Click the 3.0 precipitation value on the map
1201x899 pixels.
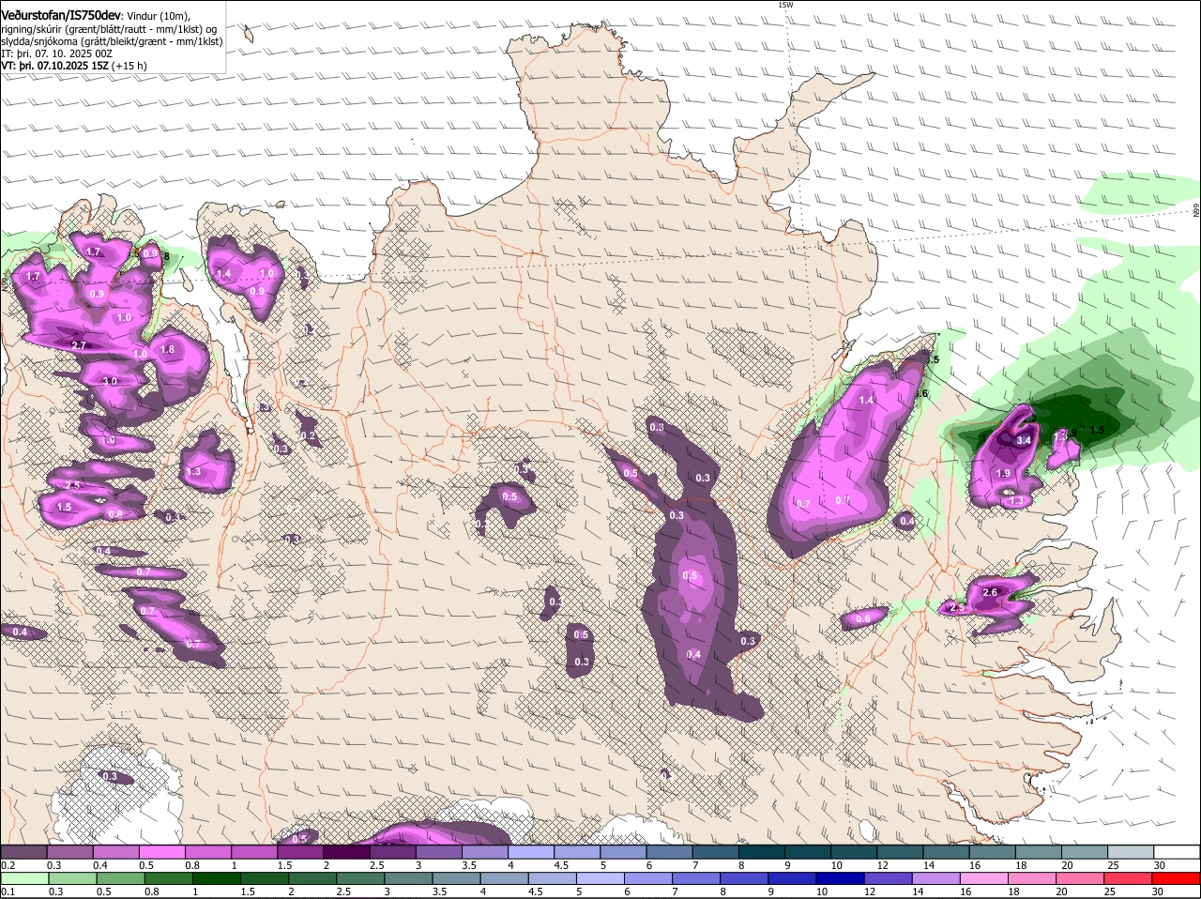(110, 381)
